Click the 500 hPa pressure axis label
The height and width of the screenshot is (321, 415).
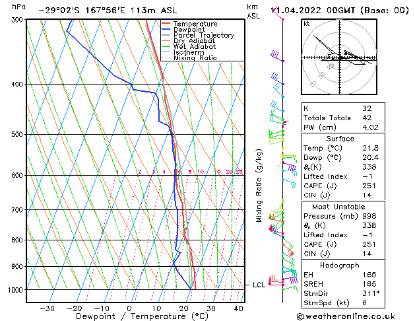tap(18, 134)
